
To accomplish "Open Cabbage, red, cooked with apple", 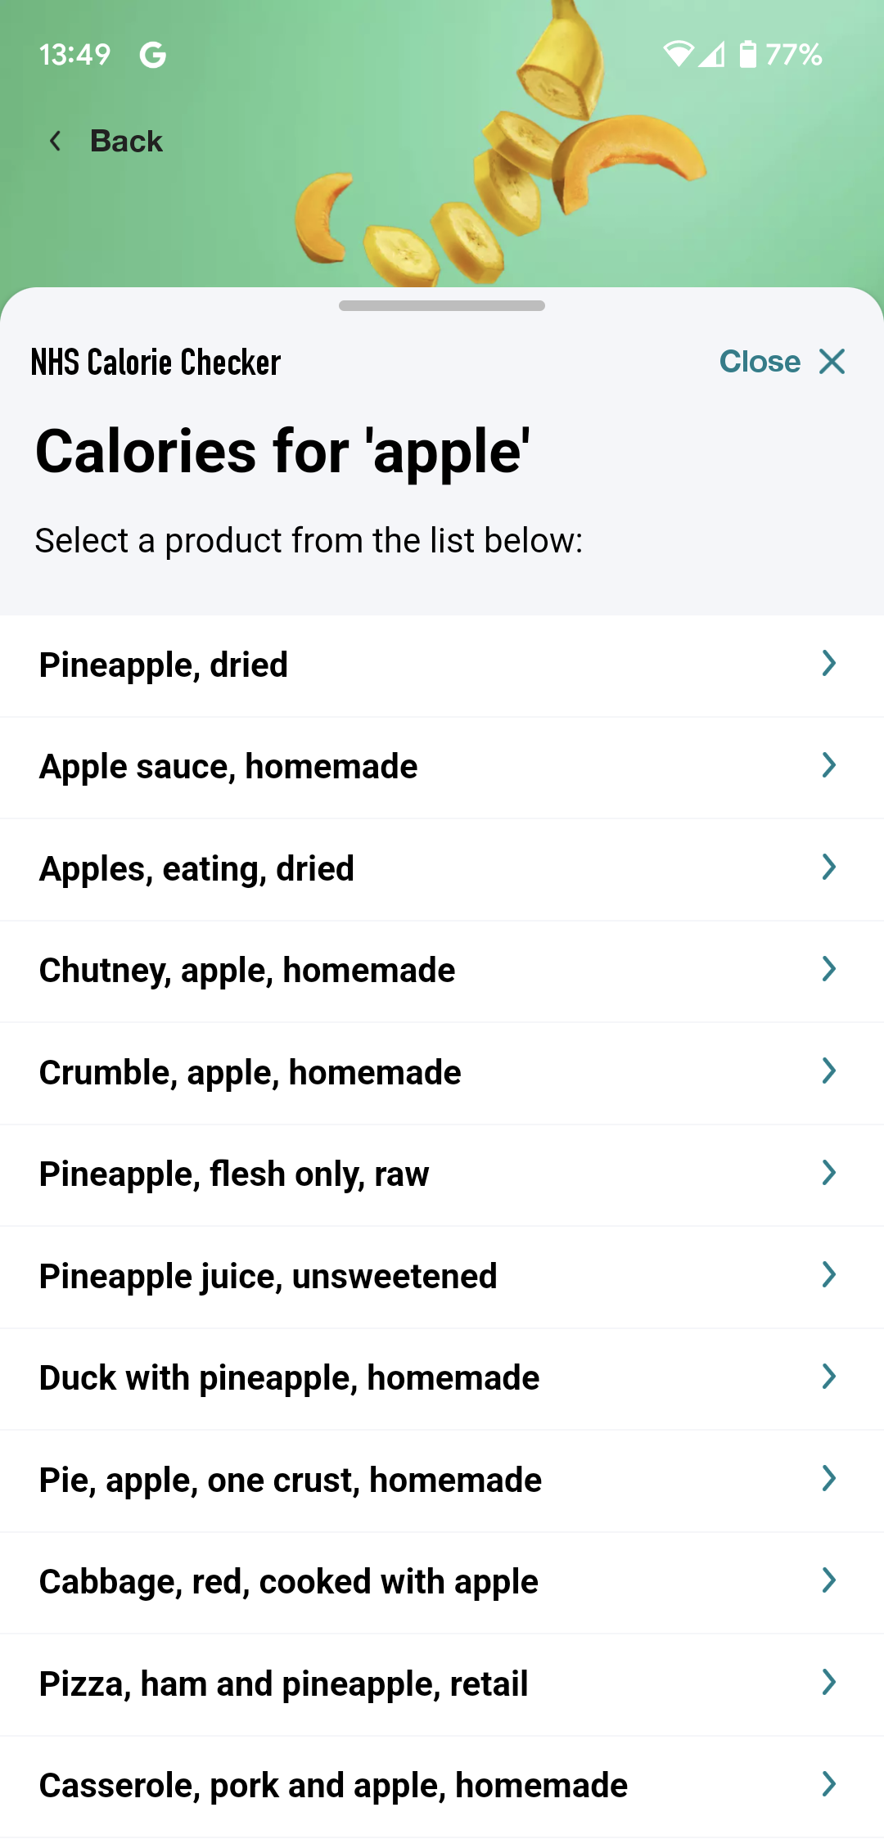I will tap(289, 1582).
